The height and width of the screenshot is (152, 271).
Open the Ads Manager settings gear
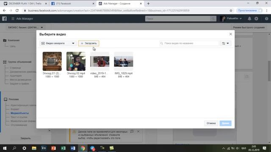[x=256, y=19]
